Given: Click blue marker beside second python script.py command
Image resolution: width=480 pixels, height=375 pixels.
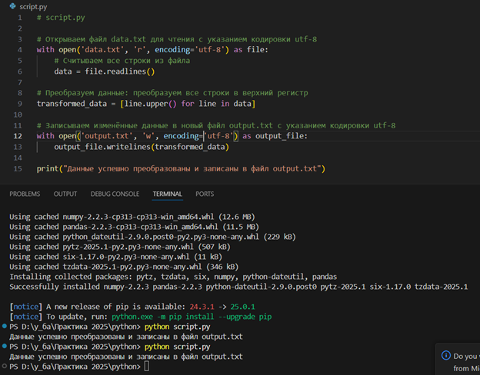Looking at the screenshot, I should 5,346.
